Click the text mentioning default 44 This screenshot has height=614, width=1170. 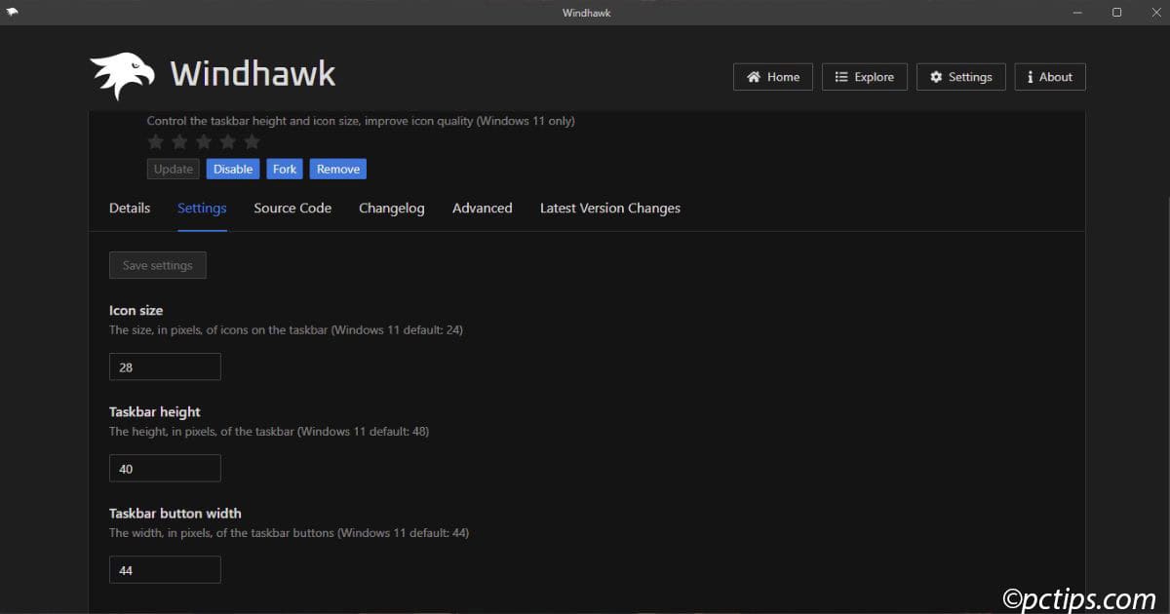(290, 533)
